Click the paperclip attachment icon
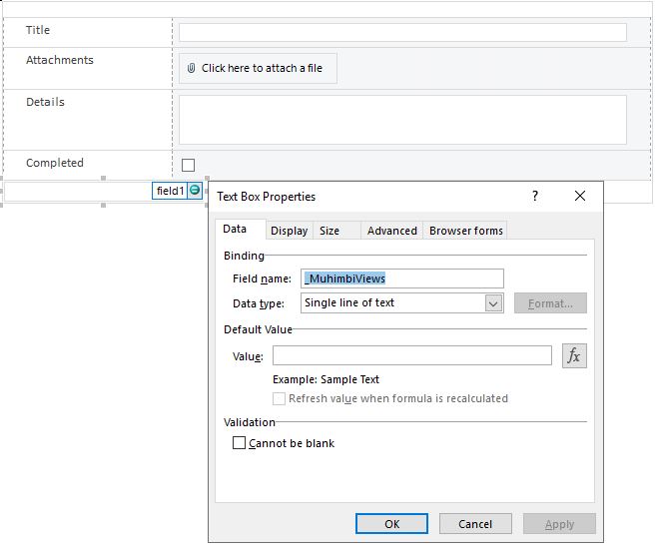 (x=192, y=69)
